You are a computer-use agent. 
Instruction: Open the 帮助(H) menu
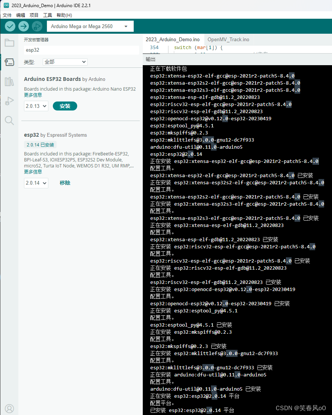pyautogui.click(x=64, y=15)
